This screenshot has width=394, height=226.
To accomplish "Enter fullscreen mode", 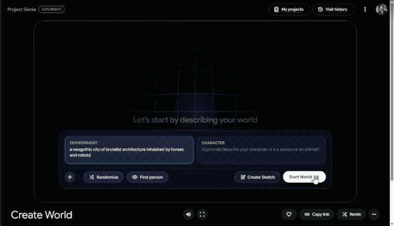I will (202, 215).
